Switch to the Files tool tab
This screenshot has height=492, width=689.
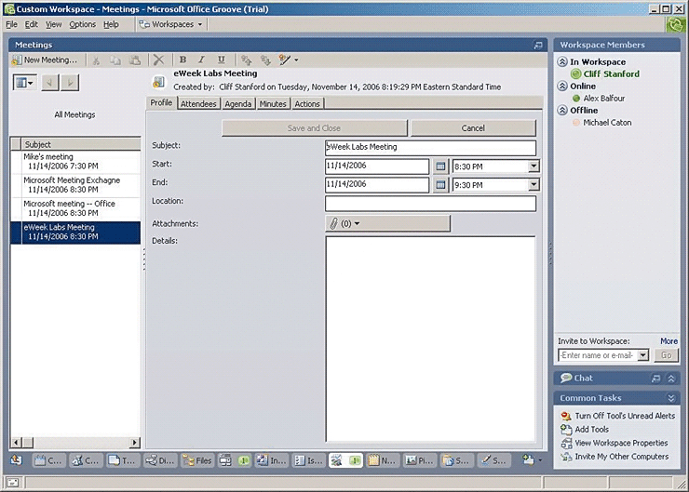coord(197,460)
